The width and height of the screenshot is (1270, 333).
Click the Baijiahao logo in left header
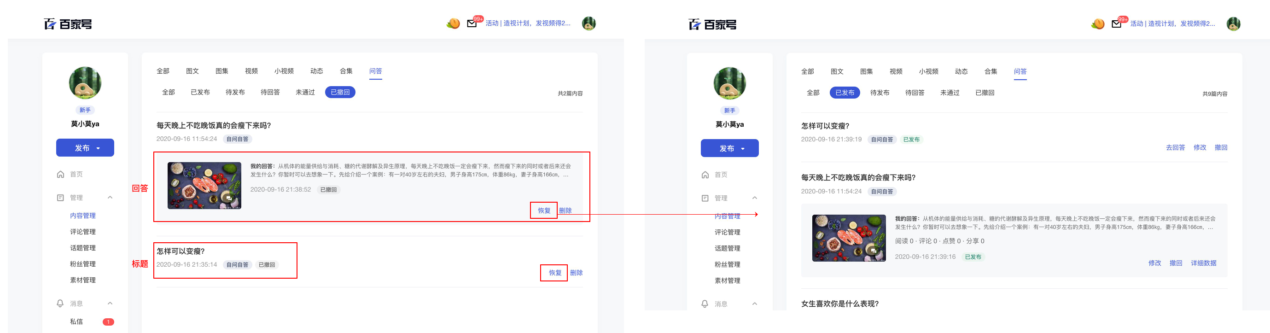click(68, 23)
